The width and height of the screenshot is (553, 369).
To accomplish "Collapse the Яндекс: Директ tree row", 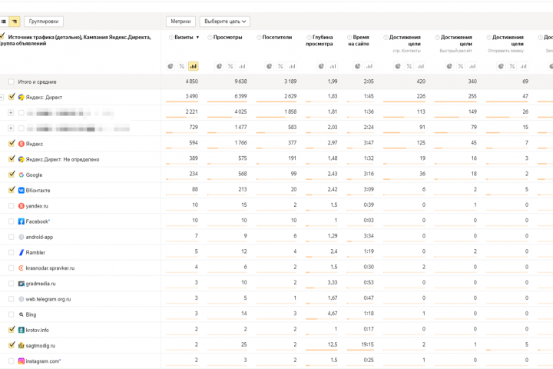I will 2,98.
